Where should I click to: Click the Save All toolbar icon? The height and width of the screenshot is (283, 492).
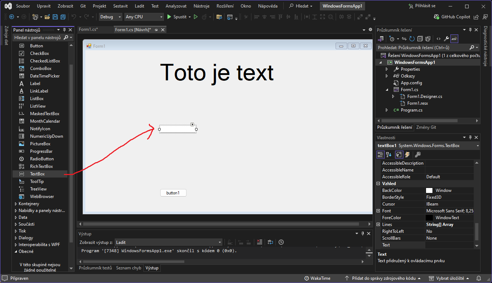[x=63, y=17]
